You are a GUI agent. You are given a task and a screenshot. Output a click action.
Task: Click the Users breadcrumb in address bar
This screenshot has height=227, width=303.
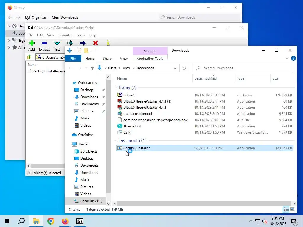(x=112, y=68)
